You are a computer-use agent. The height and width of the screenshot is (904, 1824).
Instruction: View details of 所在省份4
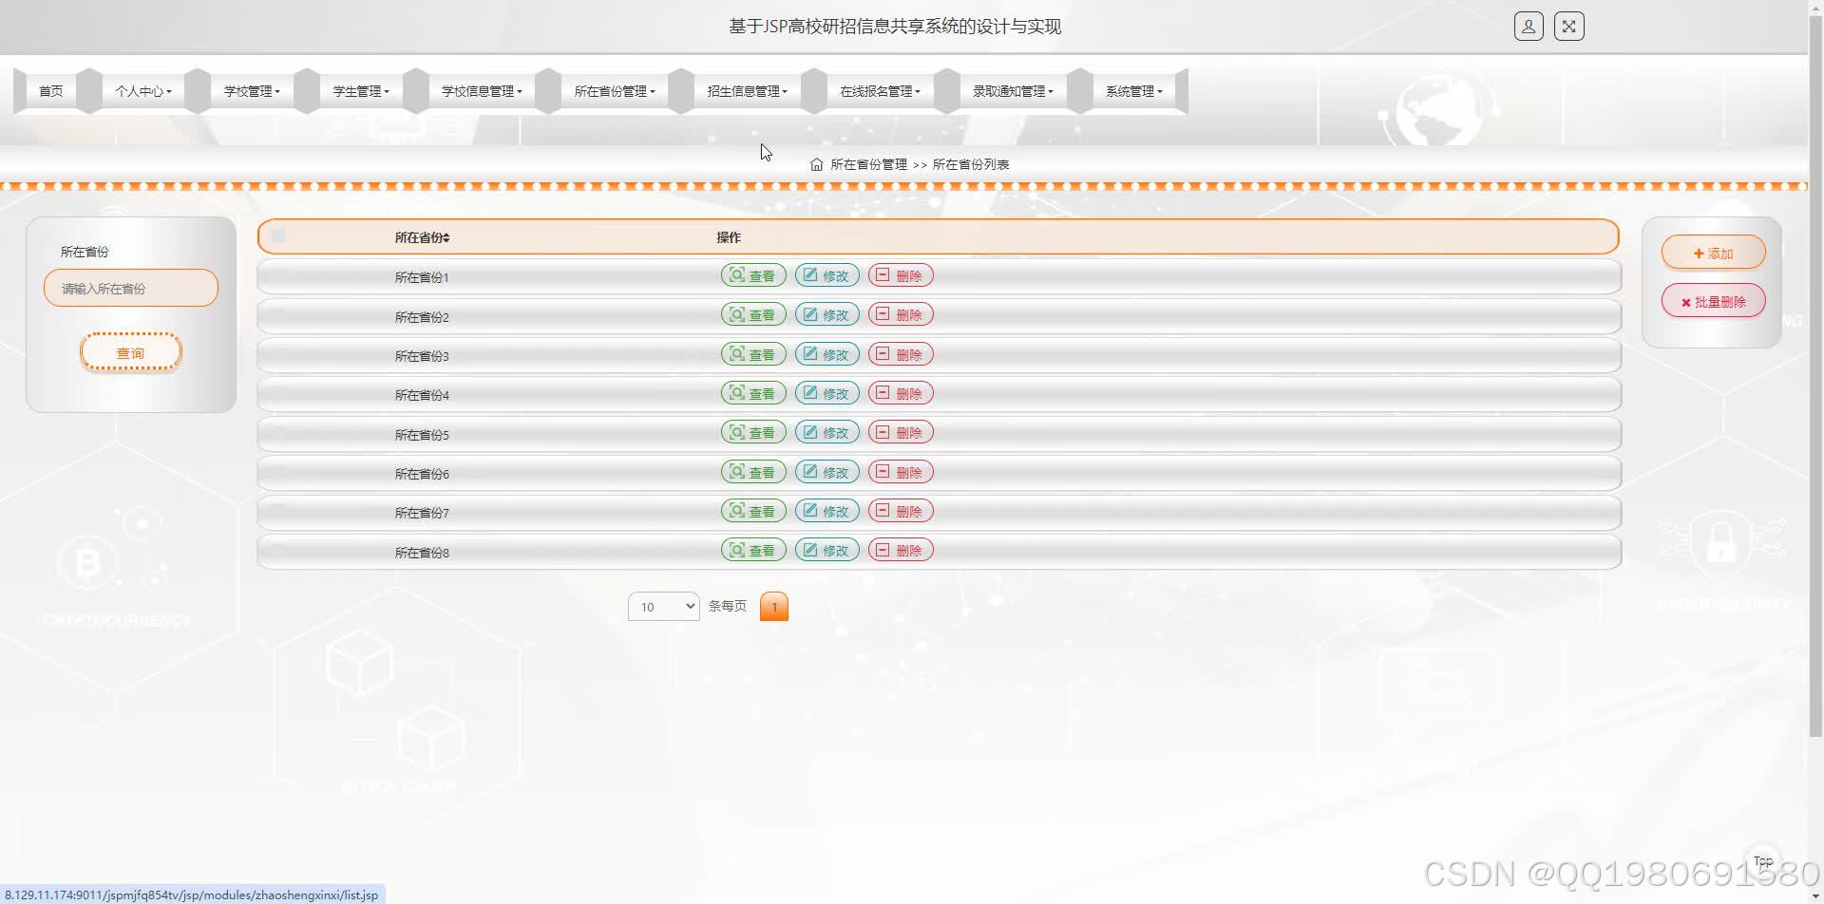click(753, 393)
